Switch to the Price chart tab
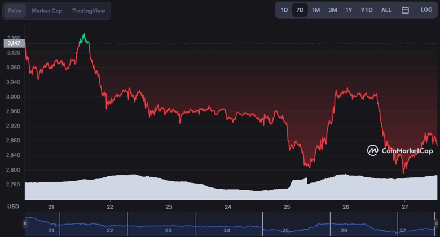440x237 pixels. point(15,11)
